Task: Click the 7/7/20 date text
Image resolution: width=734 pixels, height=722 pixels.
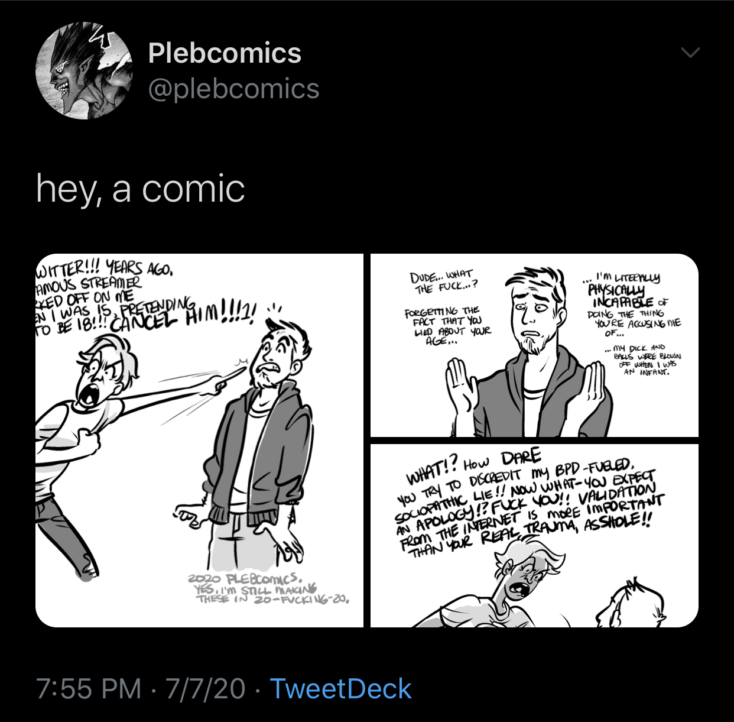Action: 205,689
